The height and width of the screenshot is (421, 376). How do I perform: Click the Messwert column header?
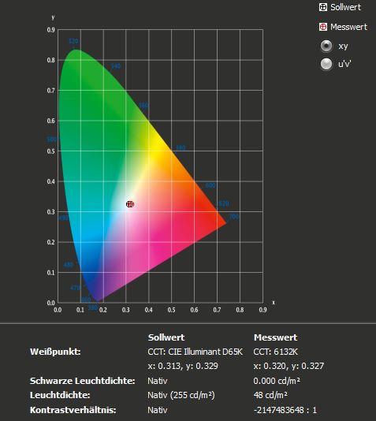[x=275, y=337]
